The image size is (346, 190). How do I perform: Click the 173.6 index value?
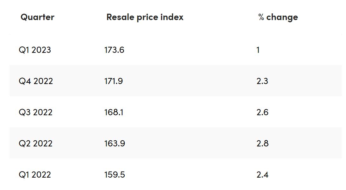tap(114, 50)
